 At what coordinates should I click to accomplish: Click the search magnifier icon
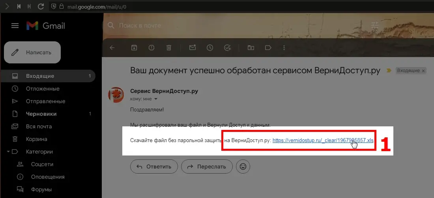[x=111, y=26]
